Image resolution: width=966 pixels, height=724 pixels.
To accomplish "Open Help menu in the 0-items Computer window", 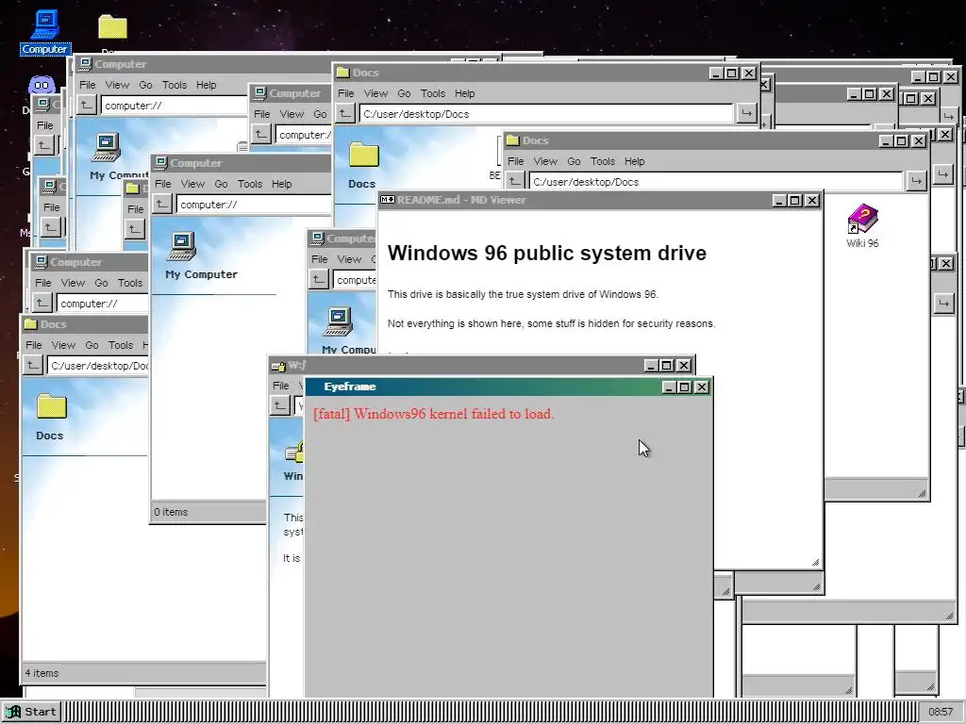I will (x=281, y=184).
